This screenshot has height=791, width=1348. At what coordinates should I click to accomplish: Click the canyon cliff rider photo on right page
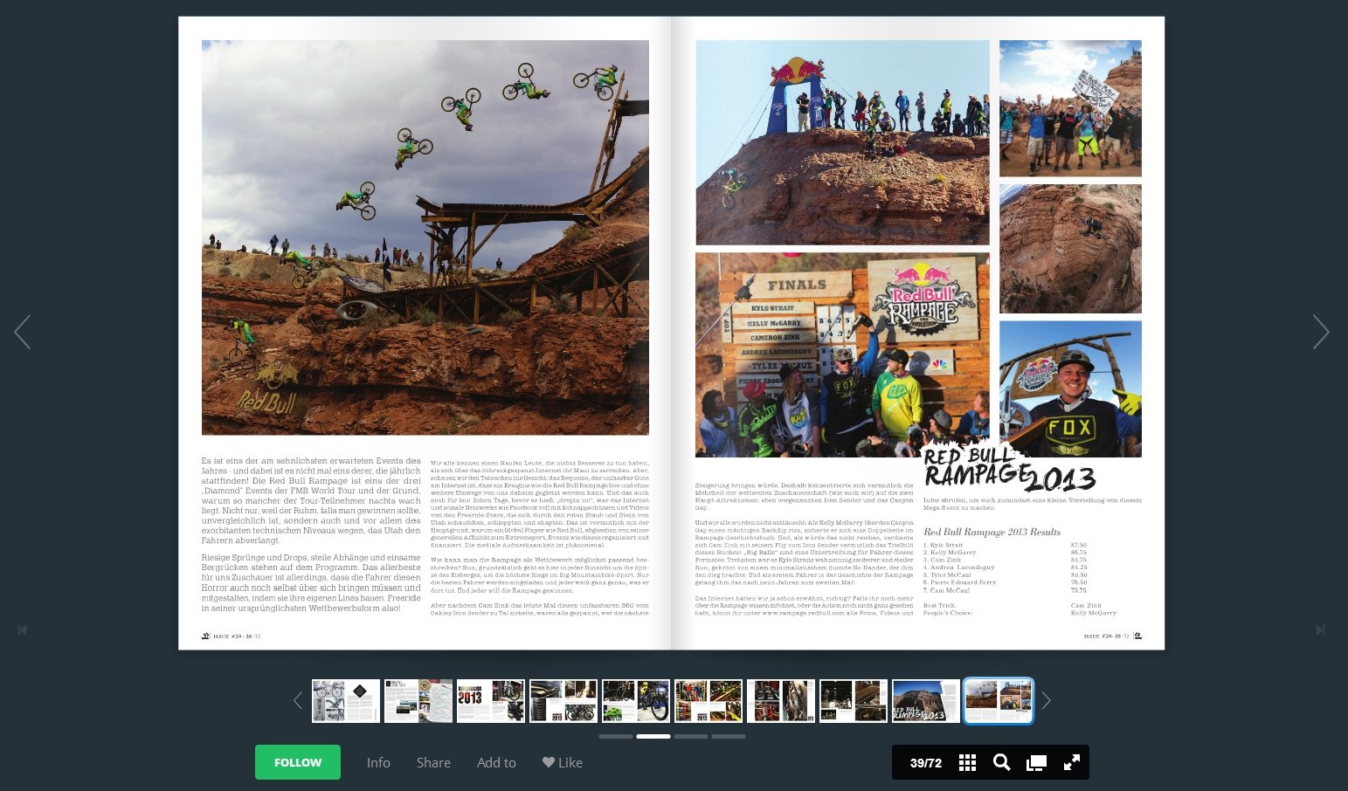(x=1070, y=249)
